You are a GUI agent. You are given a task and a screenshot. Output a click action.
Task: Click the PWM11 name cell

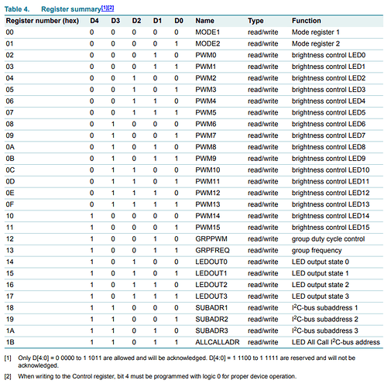click(x=207, y=181)
